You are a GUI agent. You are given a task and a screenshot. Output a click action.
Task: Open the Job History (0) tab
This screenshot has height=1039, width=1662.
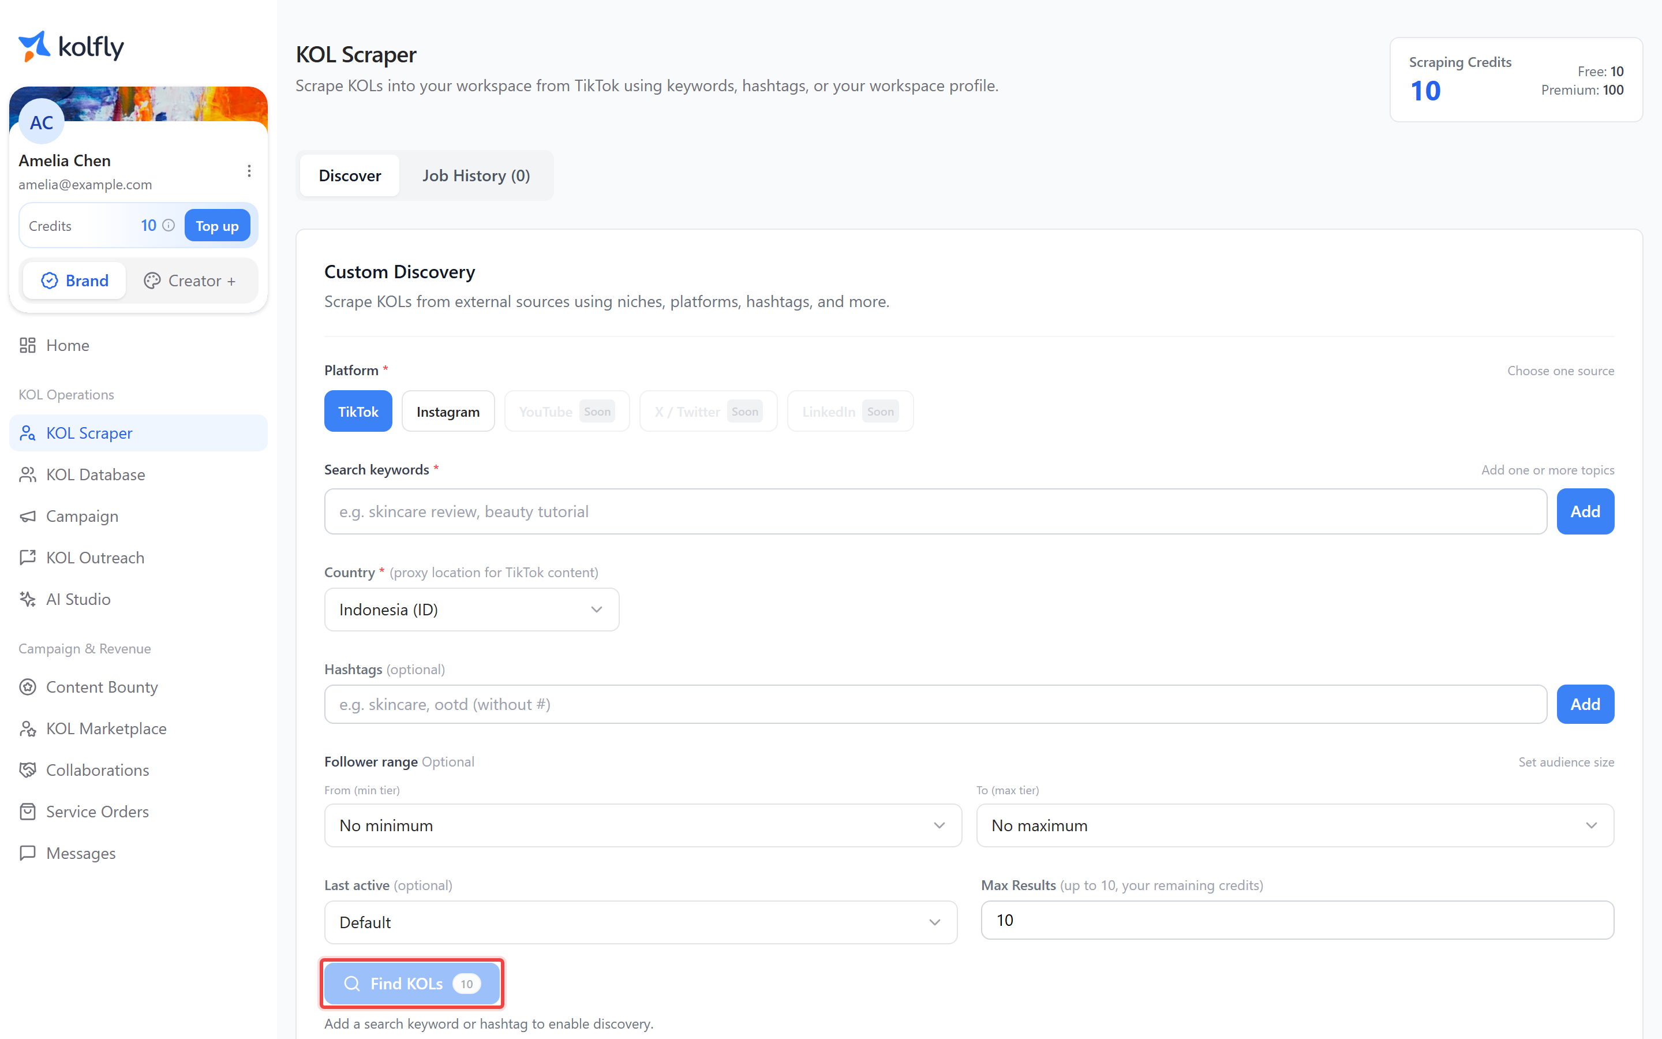[x=476, y=175]
